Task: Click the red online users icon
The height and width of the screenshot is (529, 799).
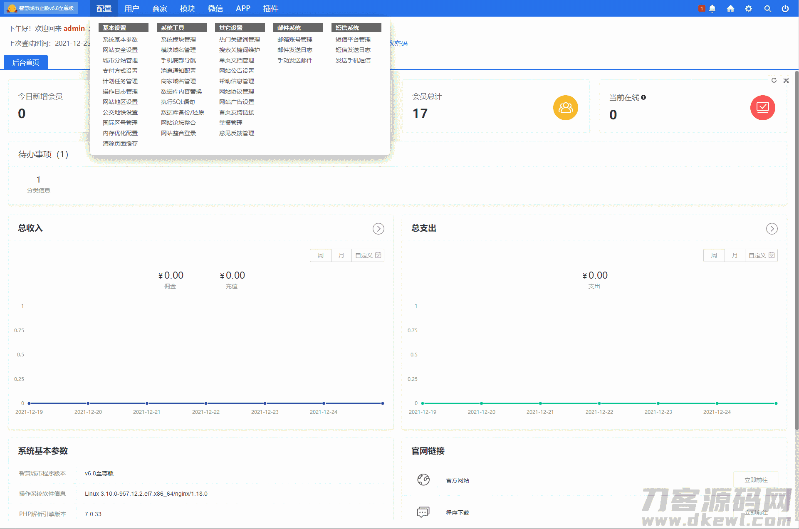Action: coord(762,108)
